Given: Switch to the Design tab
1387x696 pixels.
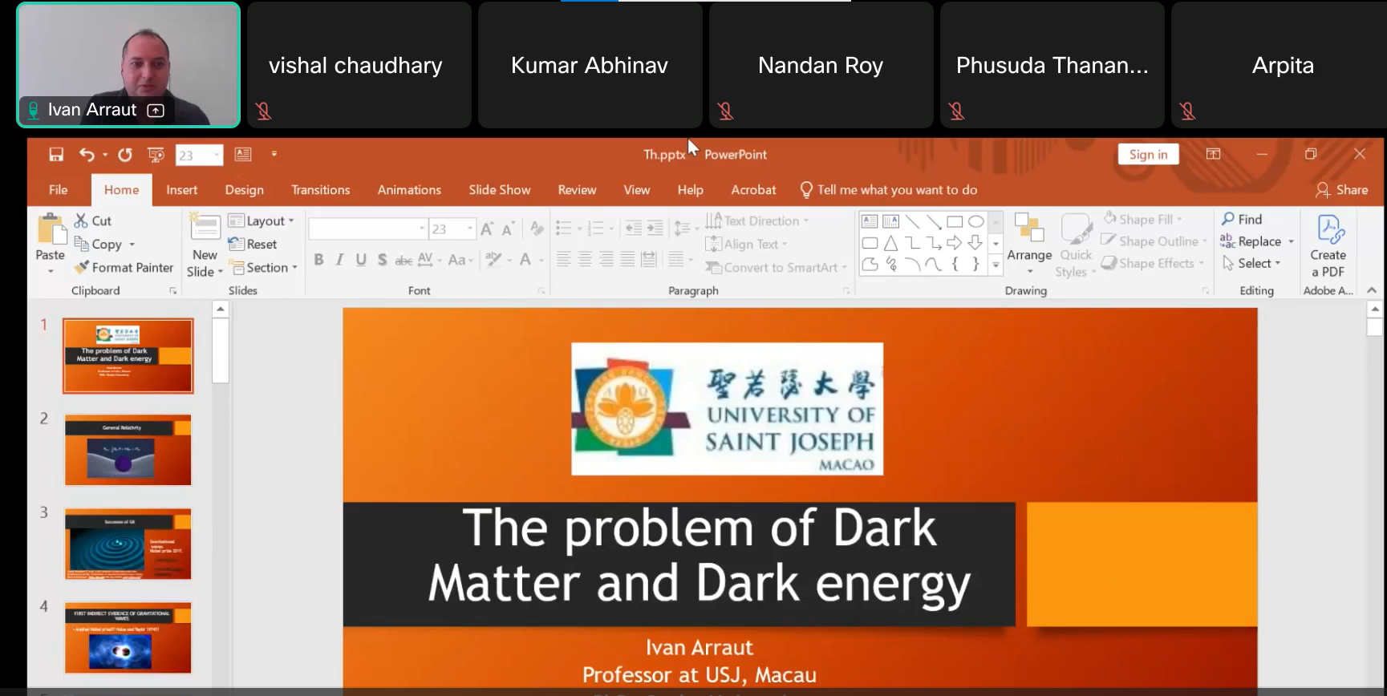Looking at the screenshot, I should (x=244, y=190).
